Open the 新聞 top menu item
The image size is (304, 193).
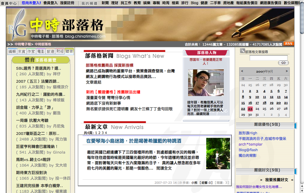[x=105, y=3]
